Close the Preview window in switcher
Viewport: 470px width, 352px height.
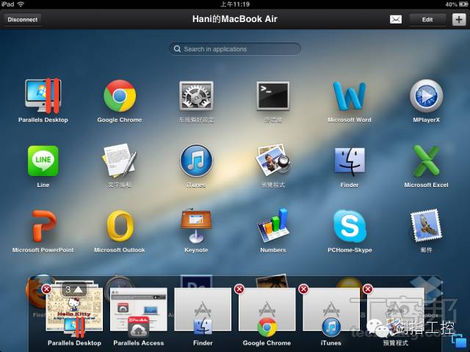(367, 290)
